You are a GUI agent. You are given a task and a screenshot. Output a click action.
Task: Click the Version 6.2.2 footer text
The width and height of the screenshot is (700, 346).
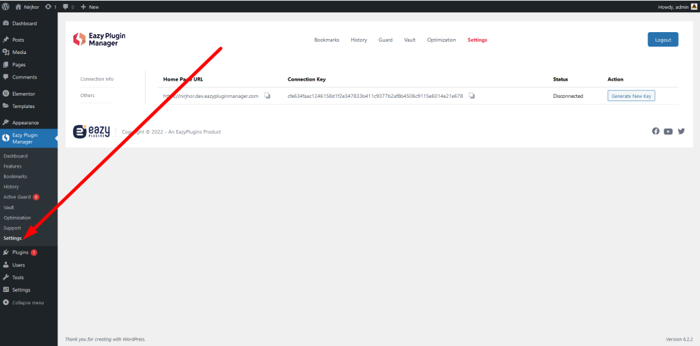pyautogui.click(x=679, y=339)
